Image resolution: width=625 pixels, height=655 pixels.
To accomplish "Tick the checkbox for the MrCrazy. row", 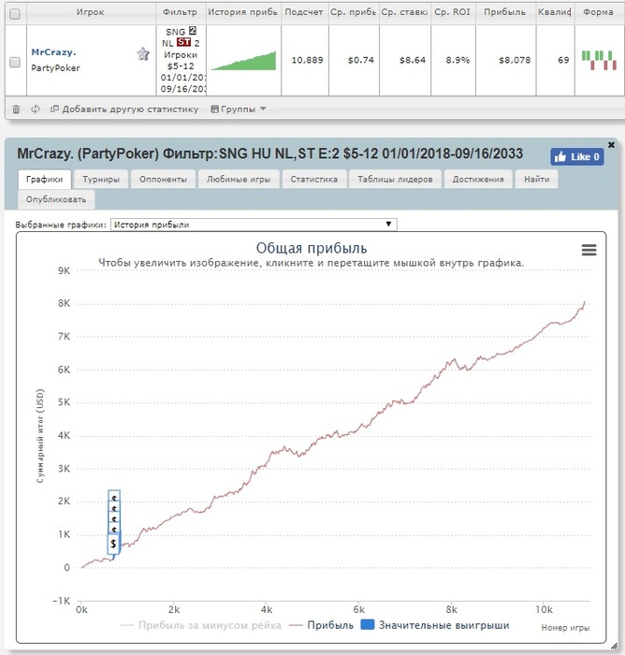I will [15, 63].
